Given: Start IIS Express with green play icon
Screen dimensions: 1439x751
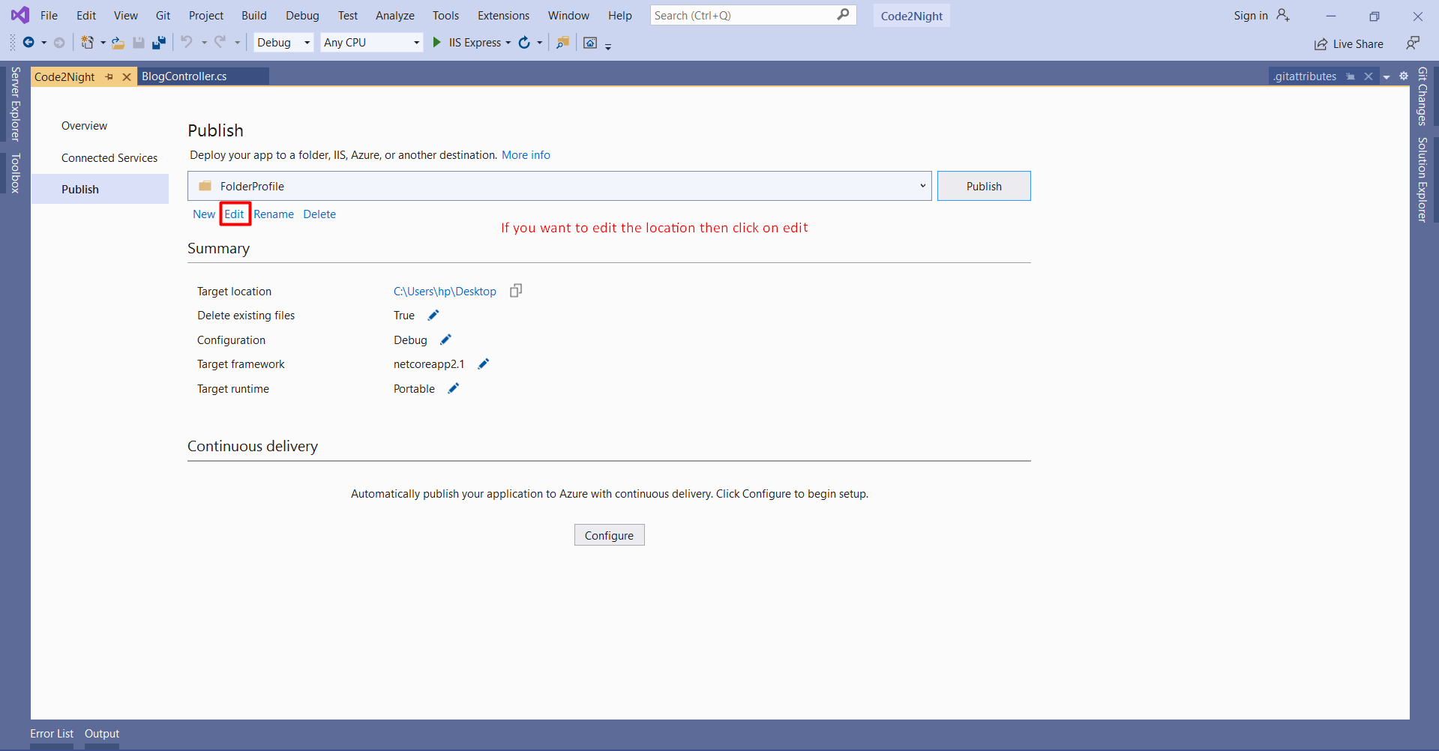Looking at the screenshot, I should pos(436,43).
